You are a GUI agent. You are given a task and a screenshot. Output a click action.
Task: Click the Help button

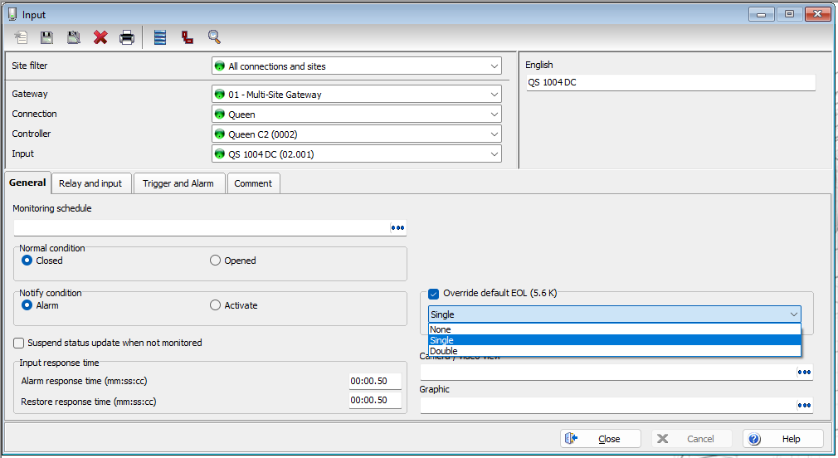pyautogui.click(x=783, y=439)
